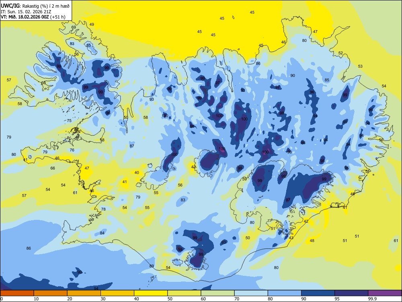Click the legend tick label 30

(x=103, y=299)
